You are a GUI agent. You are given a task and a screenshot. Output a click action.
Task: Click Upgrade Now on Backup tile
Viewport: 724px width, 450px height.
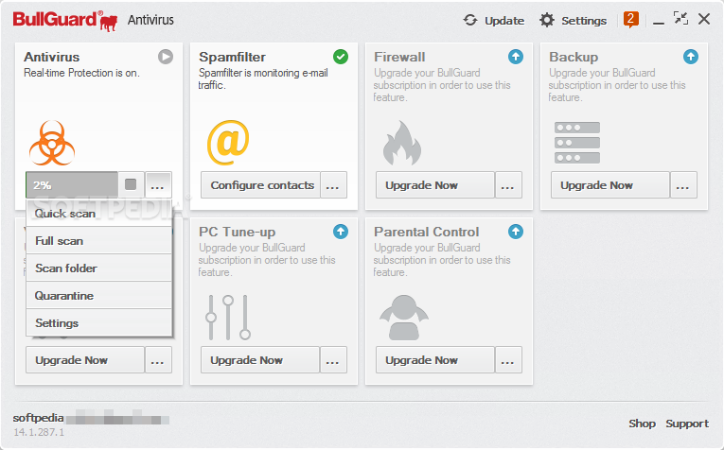609,185
